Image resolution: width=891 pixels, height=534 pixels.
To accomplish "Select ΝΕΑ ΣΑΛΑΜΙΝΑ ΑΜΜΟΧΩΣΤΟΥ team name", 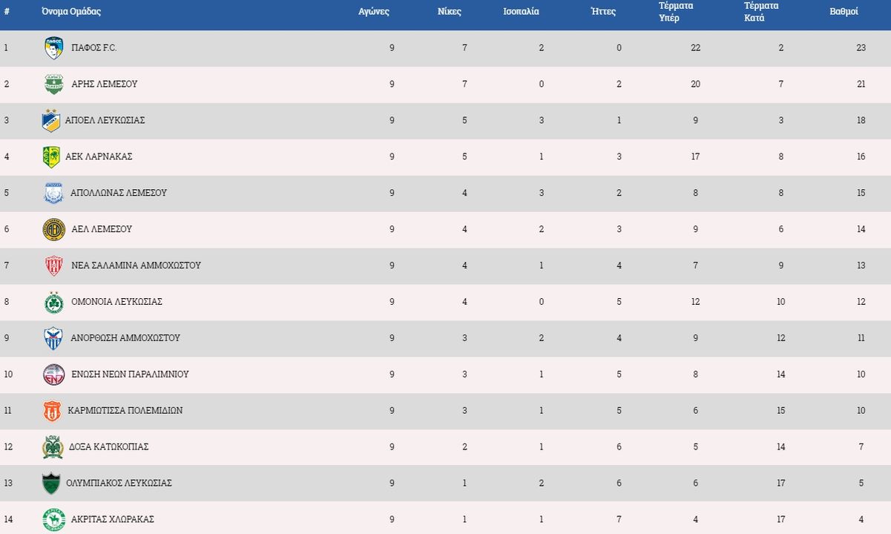I will (x=136, y=266).
